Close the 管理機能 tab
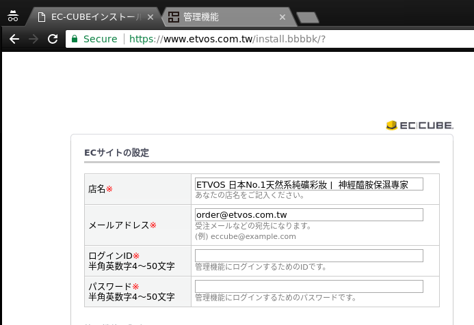 pyautogui.click(x=282, y=17)
